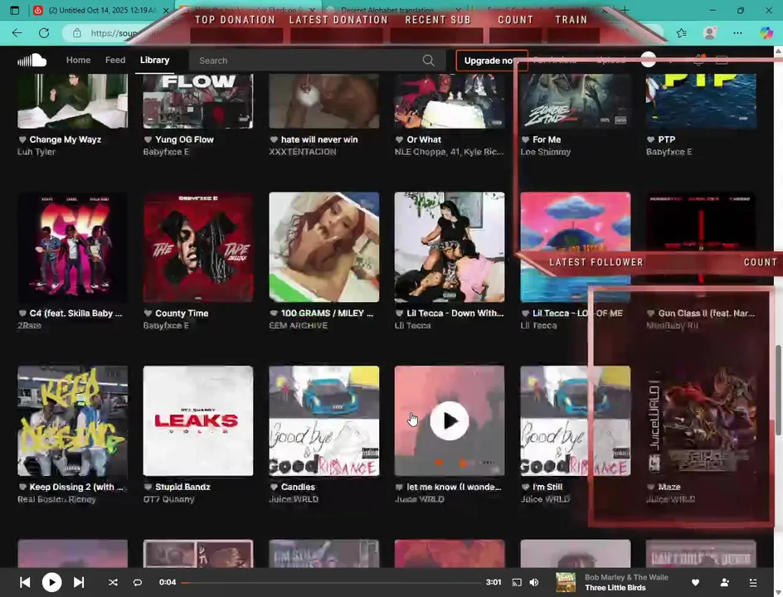
Task: Open browser tab actions menu icon
Action: tap(14, 11)
